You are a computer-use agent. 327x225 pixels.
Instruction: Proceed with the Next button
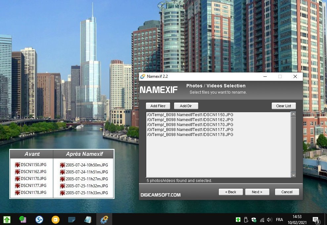pos(257,192)
